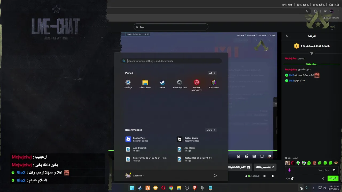Click the Start menu power button

215,175
